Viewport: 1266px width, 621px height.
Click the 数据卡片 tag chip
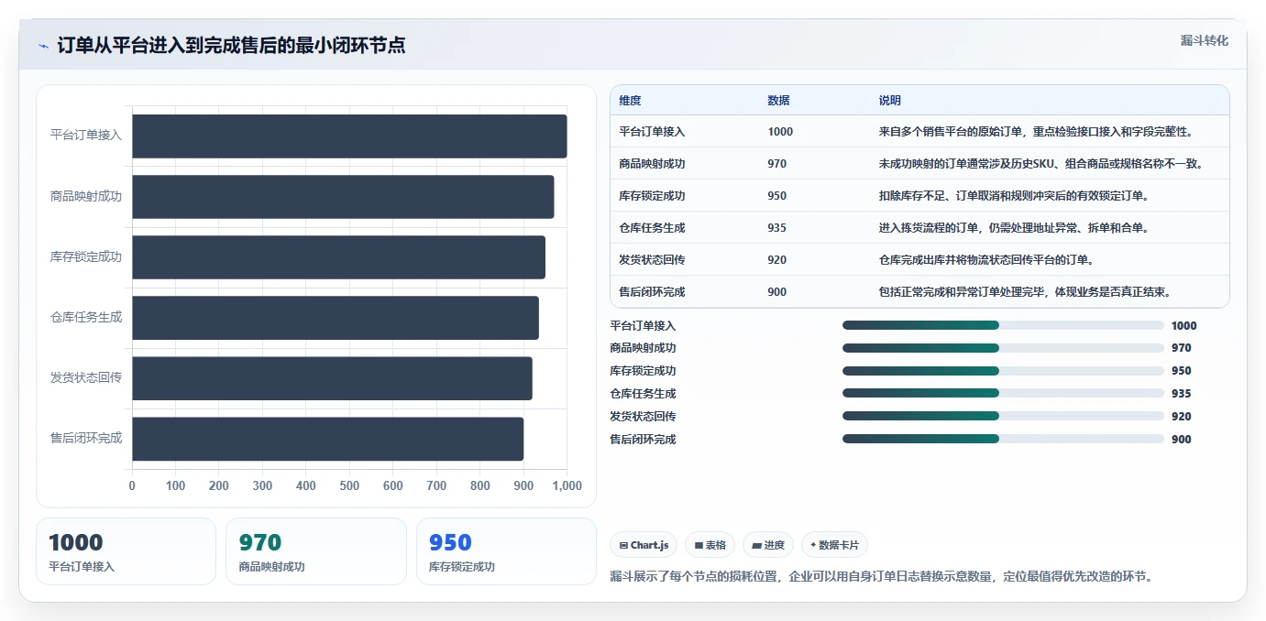coord(834,545)
